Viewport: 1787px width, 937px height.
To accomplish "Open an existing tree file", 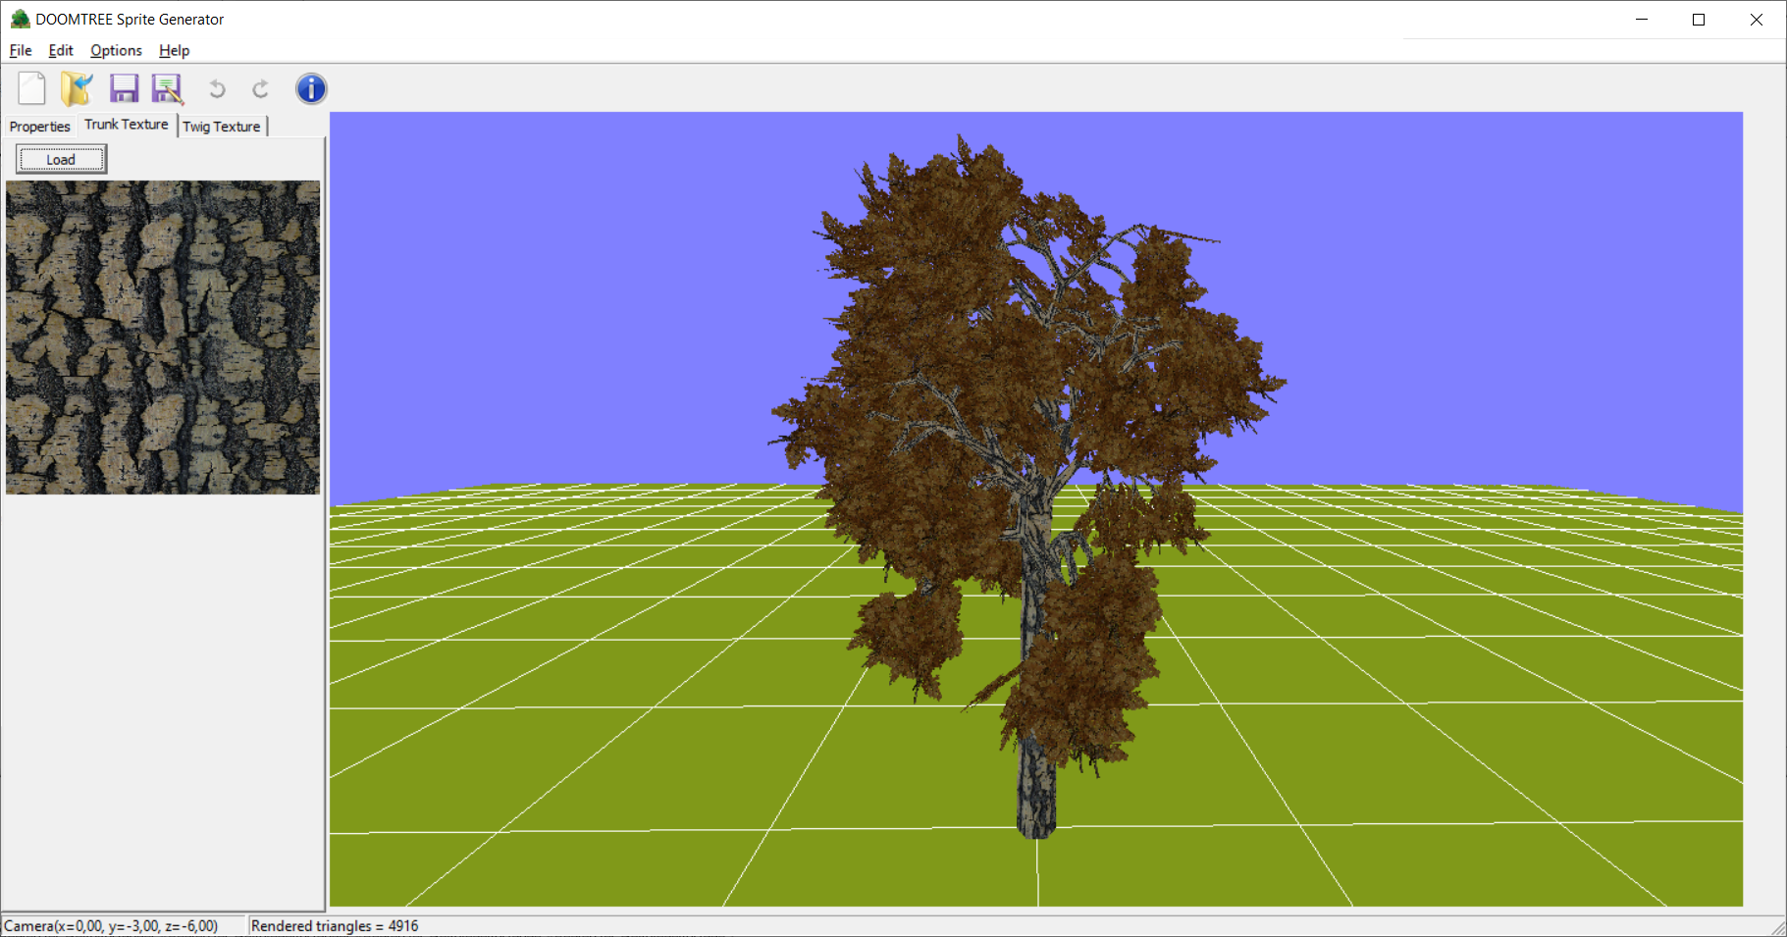I will pyautogui.click(x=77, y=88).
